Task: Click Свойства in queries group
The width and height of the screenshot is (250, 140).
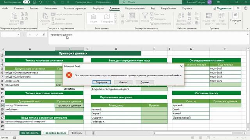Action: (58, 19)
